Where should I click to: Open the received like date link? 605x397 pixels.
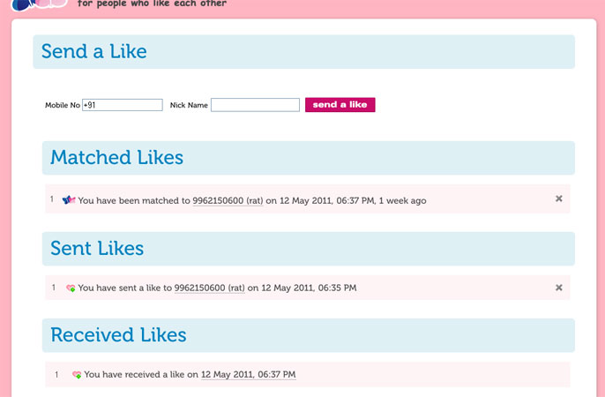[x=248, y=375]
